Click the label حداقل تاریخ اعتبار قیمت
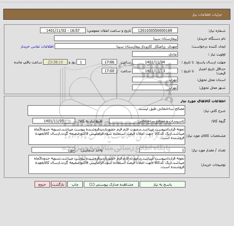Screen dimensions: 234x226 click(x=212, y=71)
